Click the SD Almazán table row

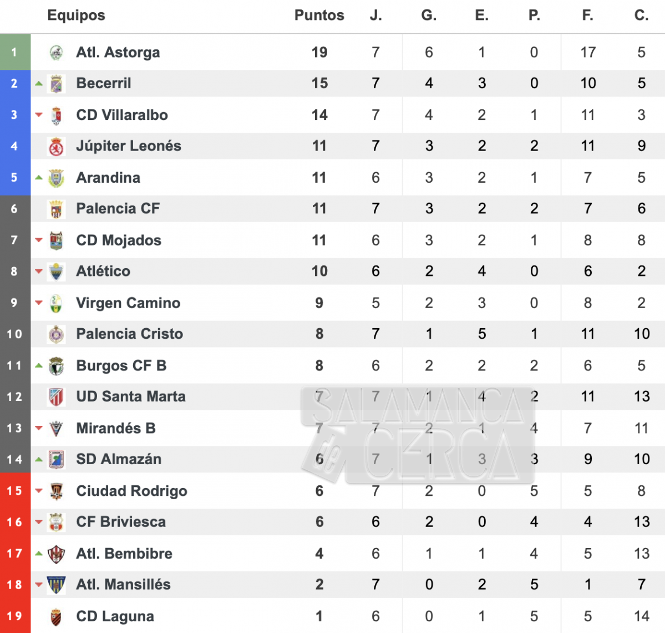coord(333,459)
